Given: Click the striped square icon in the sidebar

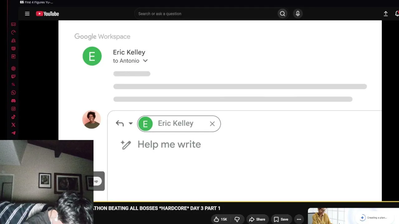Looking at the screenshot, I should (13, 49).
